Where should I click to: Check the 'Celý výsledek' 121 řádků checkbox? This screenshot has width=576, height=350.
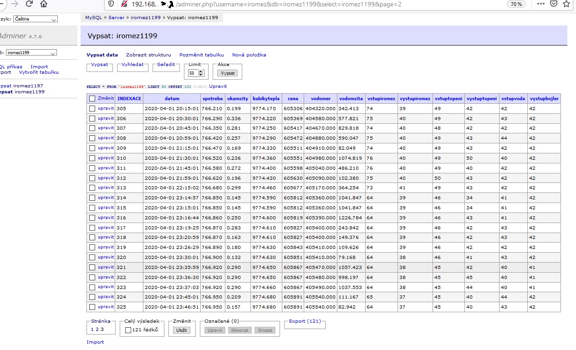[128, 330]
